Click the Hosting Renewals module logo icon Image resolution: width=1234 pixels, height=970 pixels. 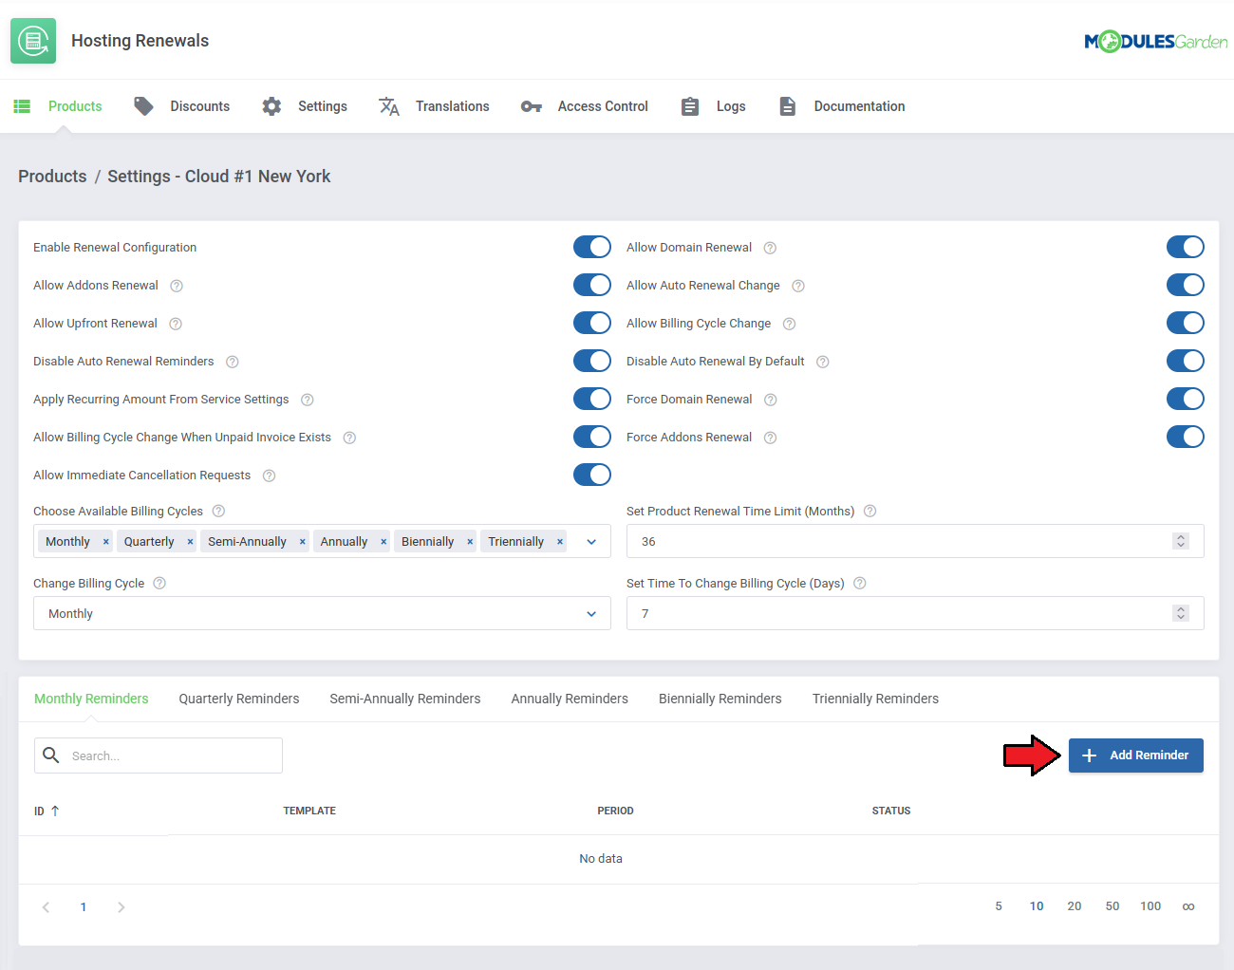click(x=33, y=41)
